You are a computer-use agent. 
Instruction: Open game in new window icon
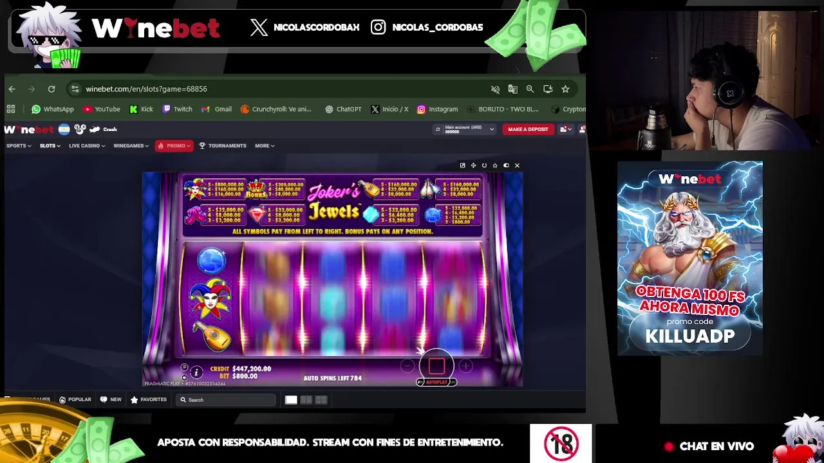coord(462,166)
